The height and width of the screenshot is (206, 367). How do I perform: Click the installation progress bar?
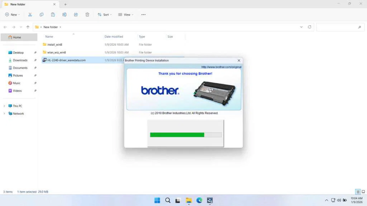(185, 134)
